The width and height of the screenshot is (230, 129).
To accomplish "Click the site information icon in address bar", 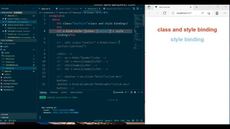I will pyautogui.click(x=173, y=13).
